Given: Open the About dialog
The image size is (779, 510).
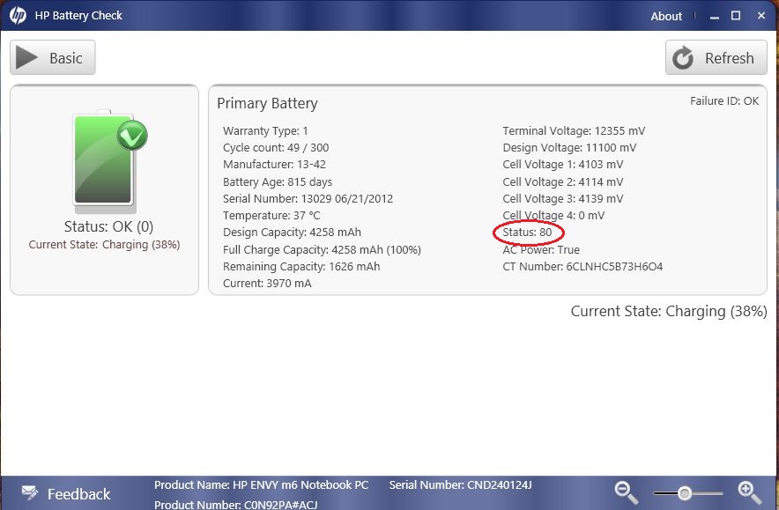Looking at the screenshot, I should pyautogui.click(x=666, y=16).
